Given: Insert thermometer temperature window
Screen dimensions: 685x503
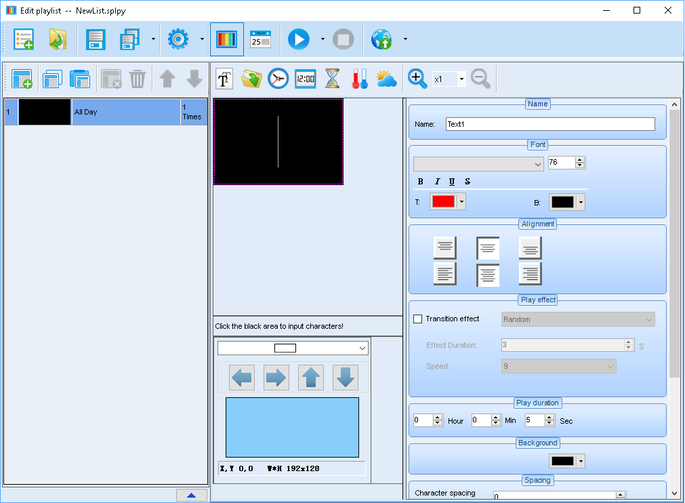Looking at the screenshot, I should tap(360, 79).
